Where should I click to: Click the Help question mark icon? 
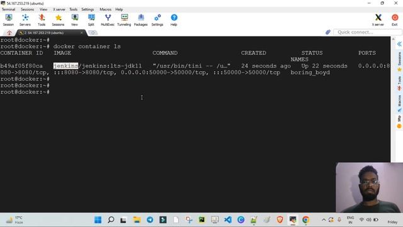coord(174,20)
